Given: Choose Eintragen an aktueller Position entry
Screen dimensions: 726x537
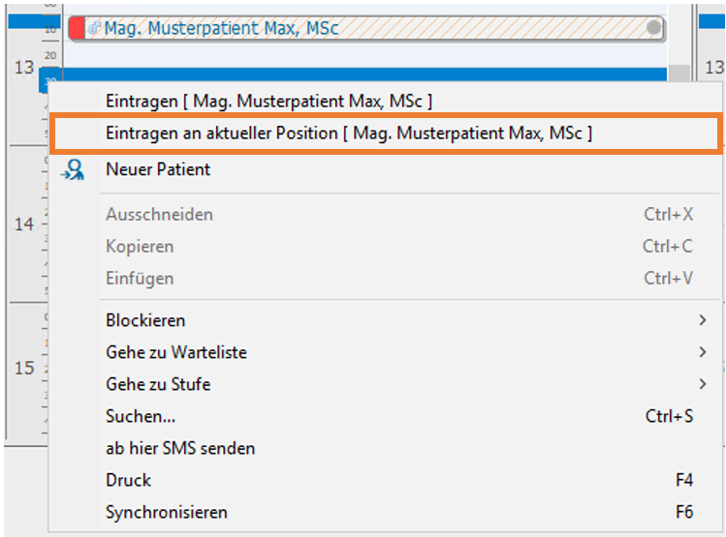Looking at the screenshot, I should click(386, 134).
